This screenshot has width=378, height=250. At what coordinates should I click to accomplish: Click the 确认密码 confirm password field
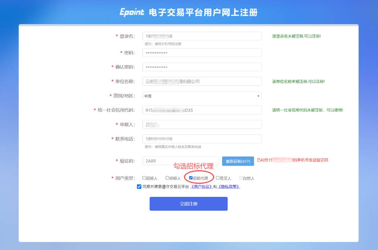point(202,67)
